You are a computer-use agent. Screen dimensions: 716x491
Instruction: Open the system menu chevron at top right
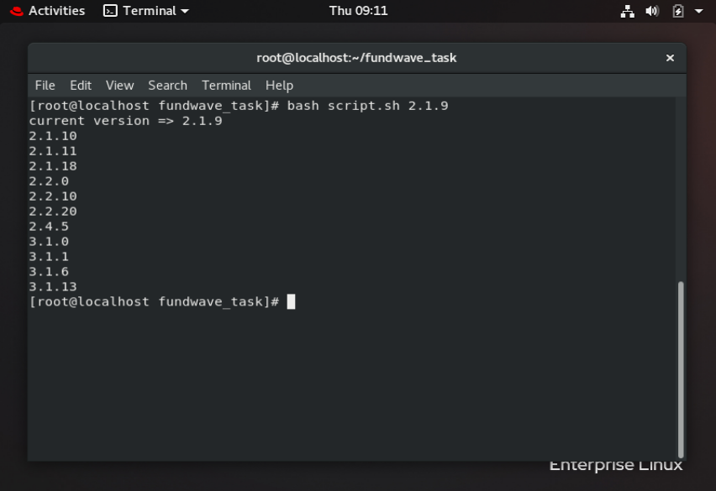click(698, 11)
